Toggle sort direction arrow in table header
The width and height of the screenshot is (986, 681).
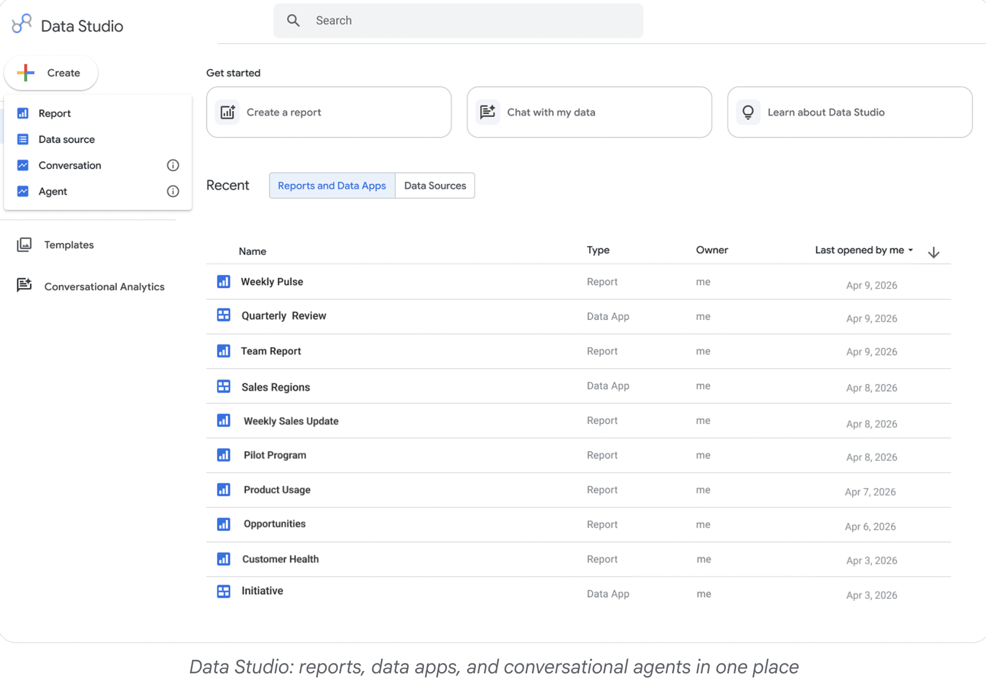(x=934, y=253)
